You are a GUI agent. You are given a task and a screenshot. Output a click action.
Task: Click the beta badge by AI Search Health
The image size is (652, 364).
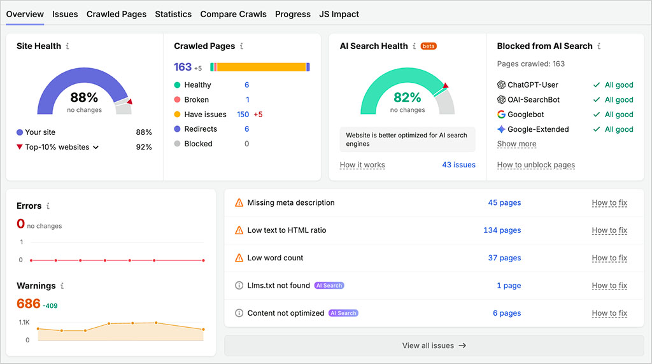pyautogui.click(x=429, y=46)
